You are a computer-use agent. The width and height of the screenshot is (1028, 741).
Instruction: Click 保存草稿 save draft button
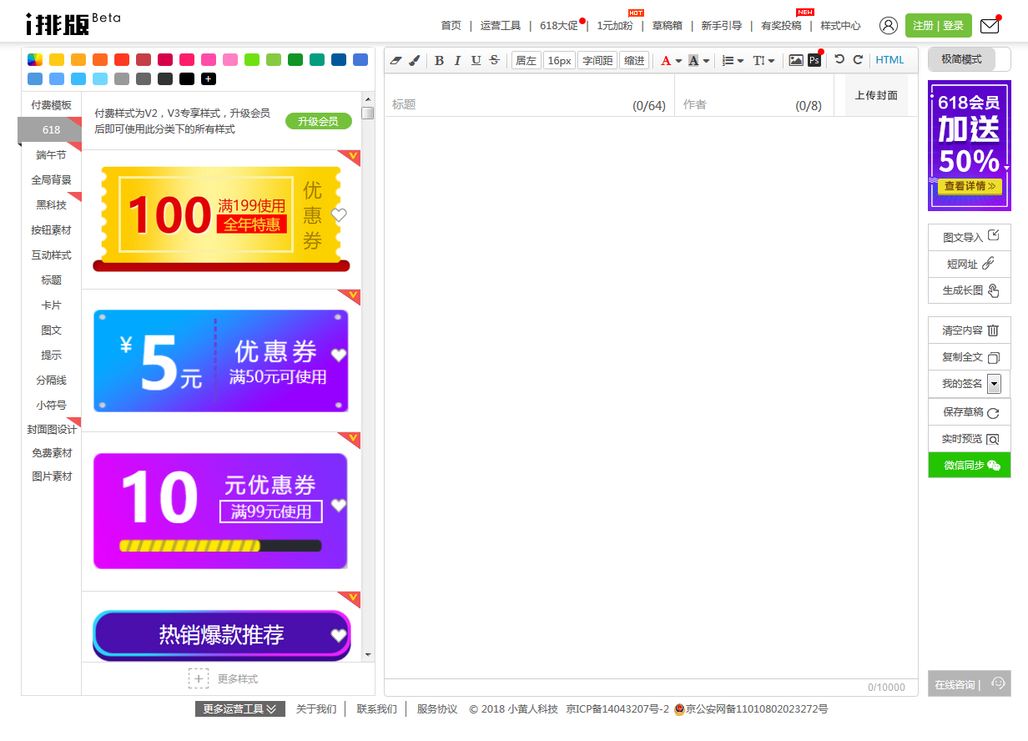[970, 412]
